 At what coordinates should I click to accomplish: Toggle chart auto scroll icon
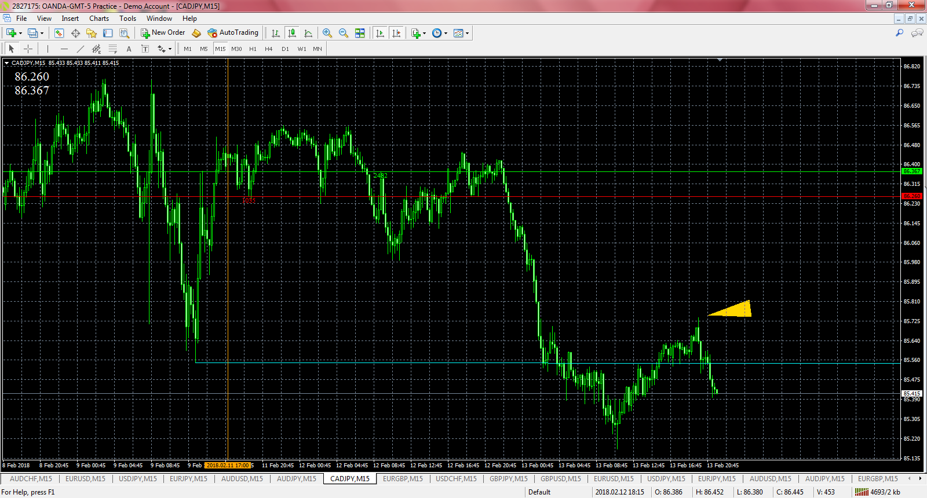[380, 33]
